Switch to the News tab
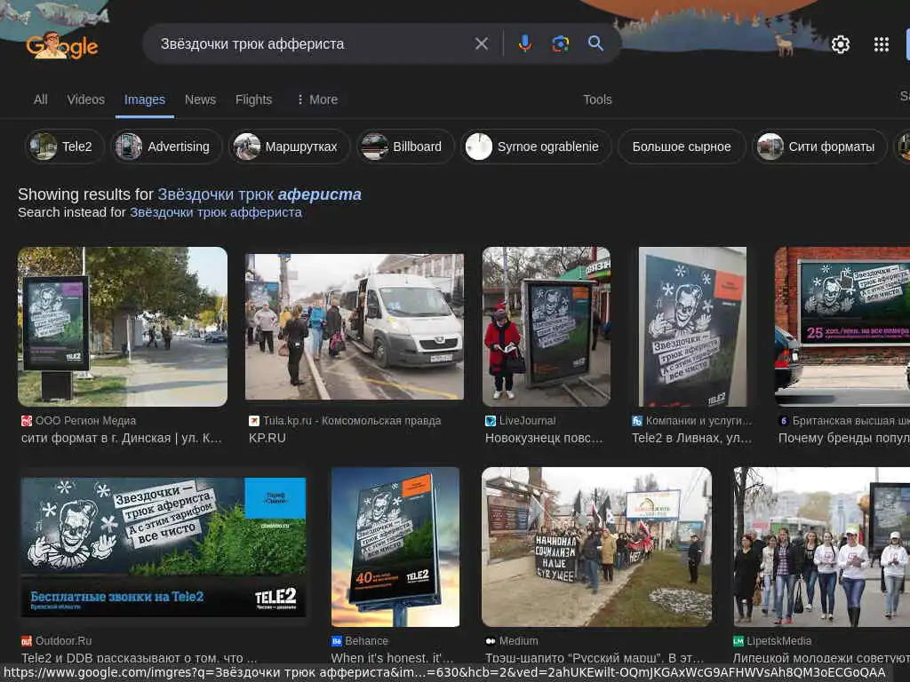Viewport: 910px width, 682px height. tap(200, 99)
